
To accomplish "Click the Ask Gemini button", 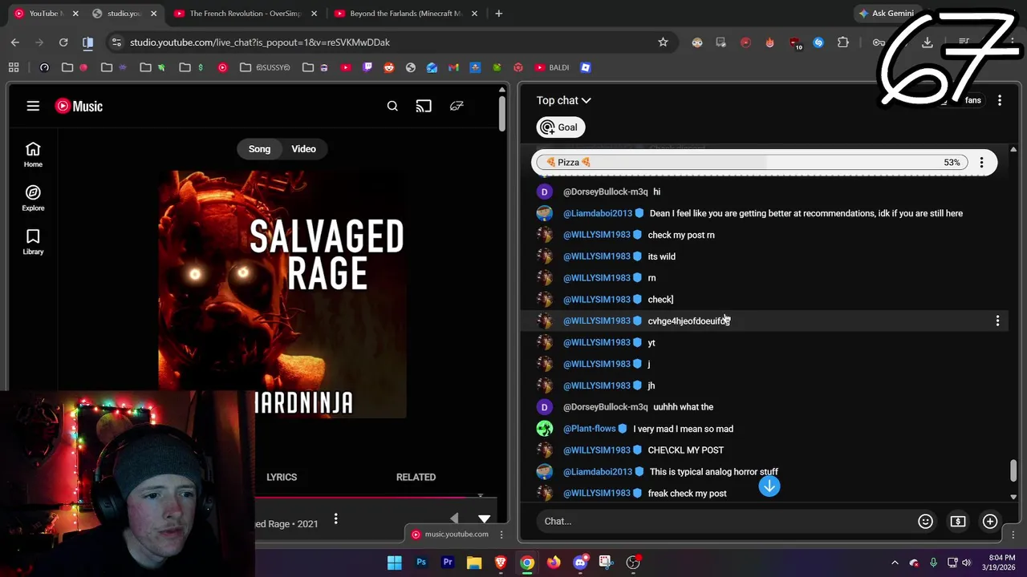I will [x=887, y=14].
